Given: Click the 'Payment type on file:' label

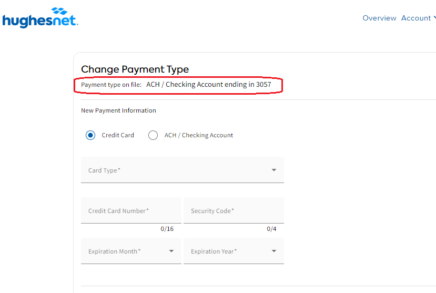Looking at the screenshot, I should coord(111,85).
